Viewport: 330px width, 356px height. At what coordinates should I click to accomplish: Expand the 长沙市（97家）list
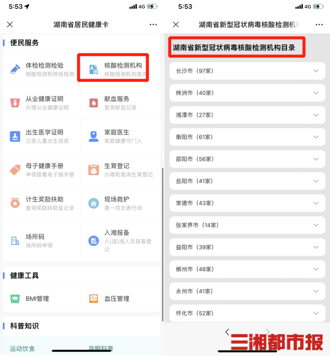(x=247, y=71)
